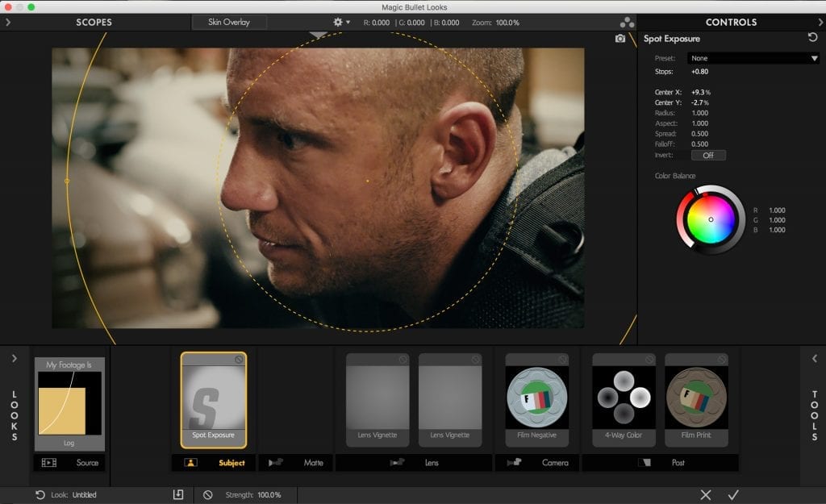Click the reset look icon beside Look: Untitled
Viewport: 826px width, 504px height.
pyautogui.click(x=40, y=494)
